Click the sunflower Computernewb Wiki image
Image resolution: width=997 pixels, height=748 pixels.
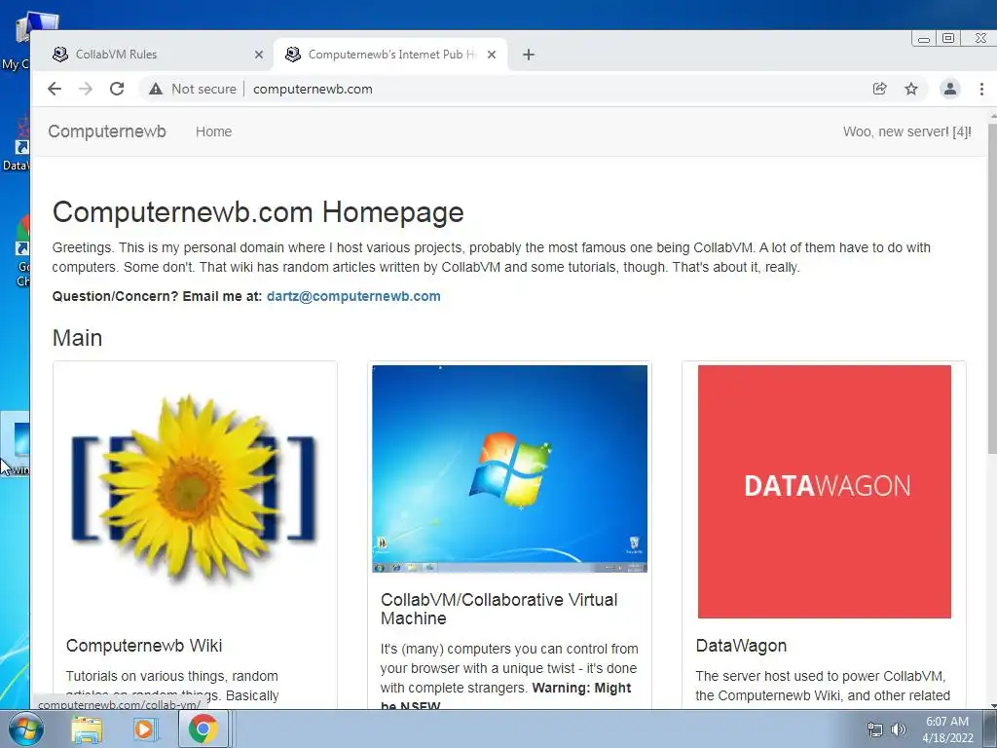(x=195, y=491)
